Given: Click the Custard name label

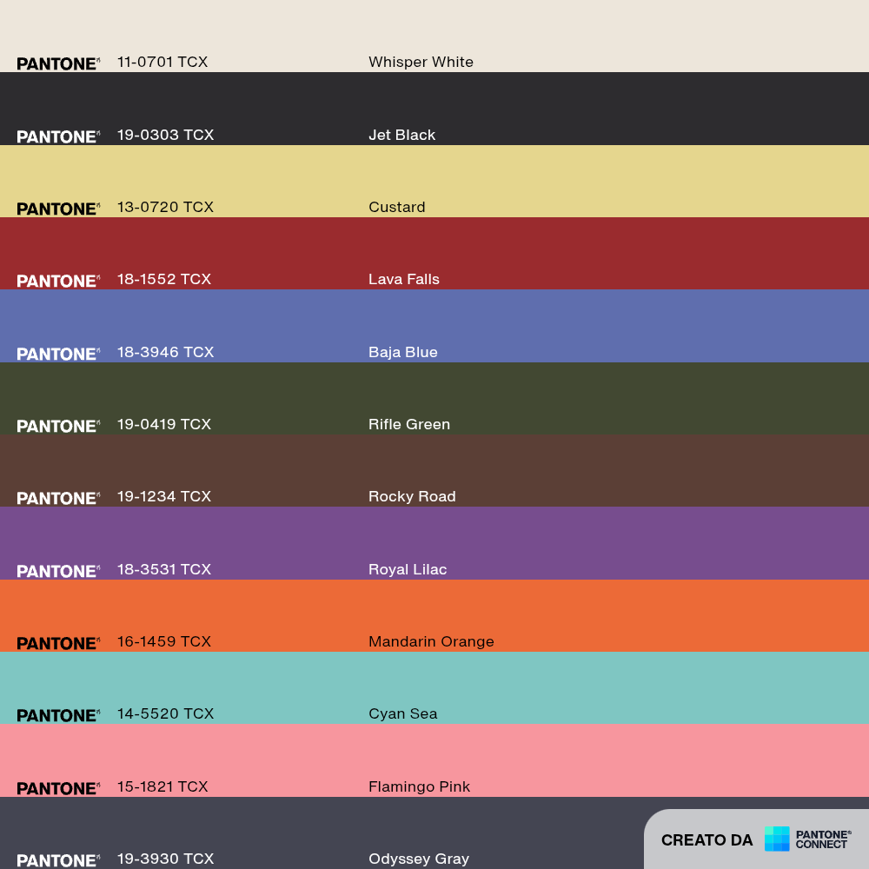Looking at the screenshot, I should click(x=397, y=208).
